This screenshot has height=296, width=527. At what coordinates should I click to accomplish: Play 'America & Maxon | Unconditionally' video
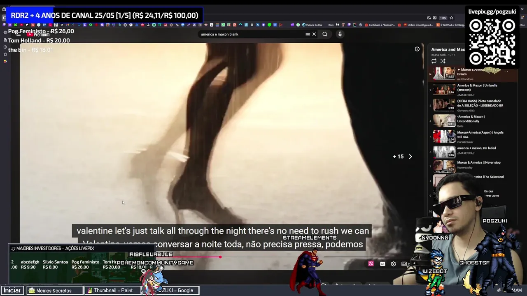[471, 119]
